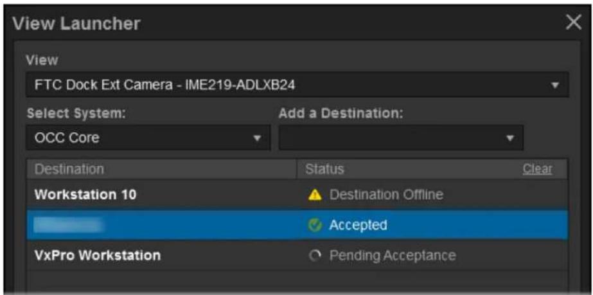
Task: Select the Workstation 10 destination row
Action: point(297,195)
